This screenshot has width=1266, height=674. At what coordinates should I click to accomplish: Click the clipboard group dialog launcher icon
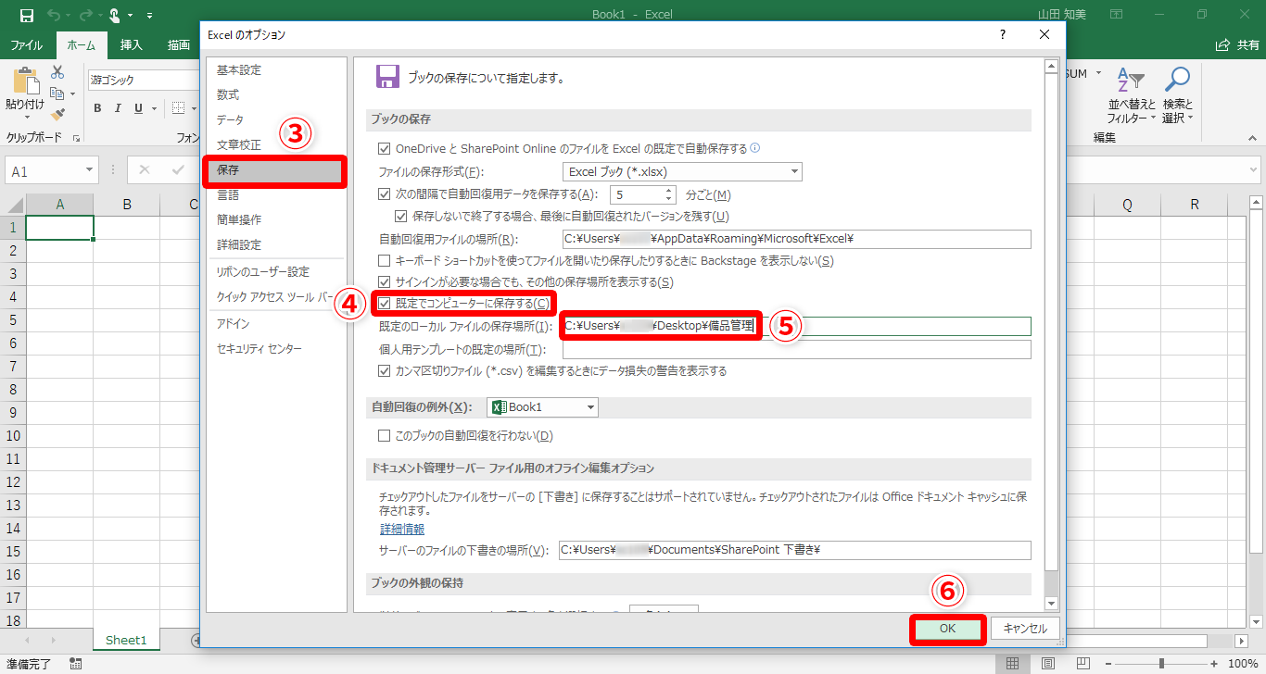[76, 138]
